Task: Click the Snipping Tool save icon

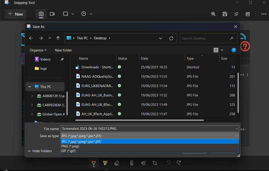Action: click(225, 14)
